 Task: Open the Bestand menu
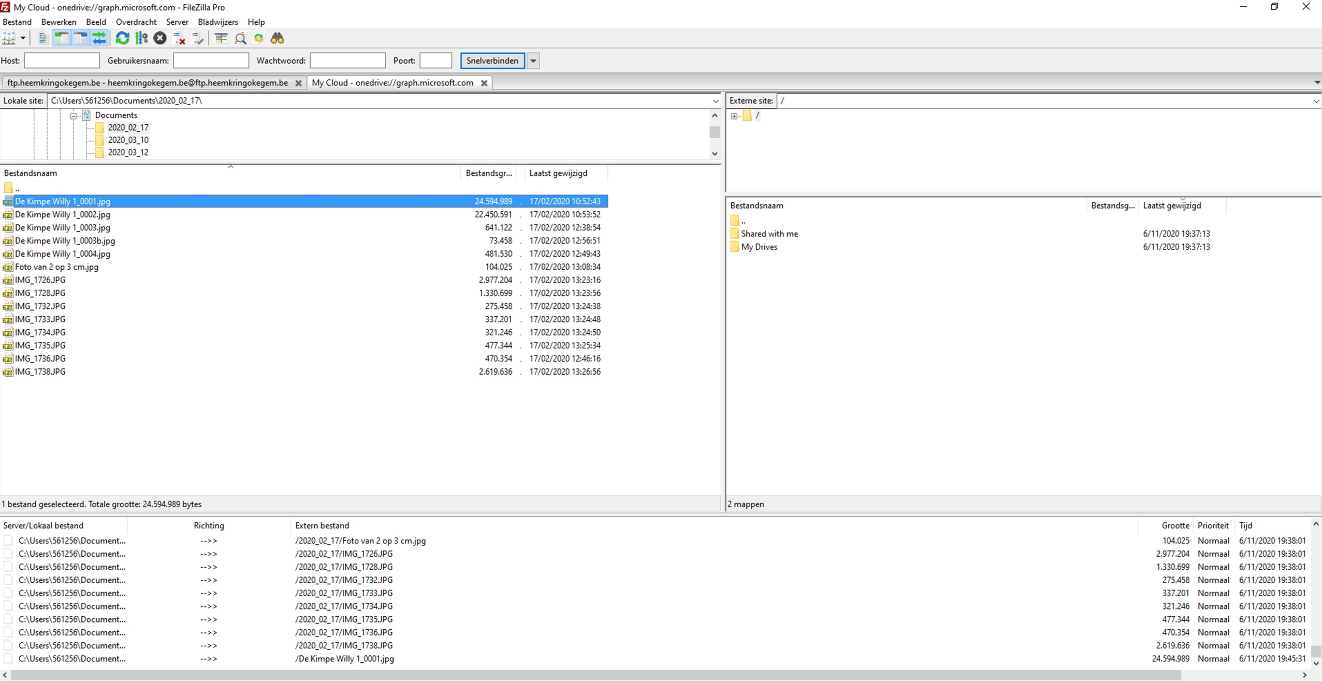click(x=17, y=22)
